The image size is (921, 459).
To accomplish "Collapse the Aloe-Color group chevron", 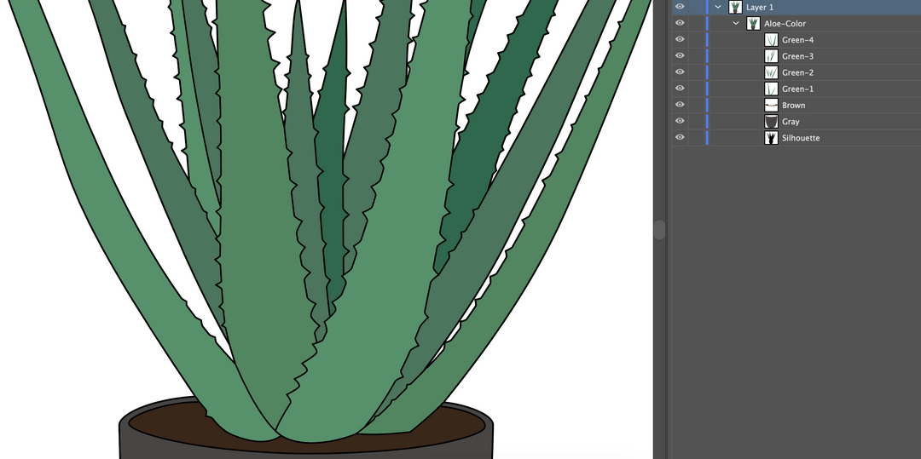I will point(736,23).
